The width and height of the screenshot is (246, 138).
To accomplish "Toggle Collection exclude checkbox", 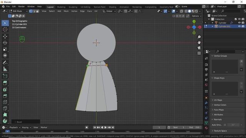I will (236, 19).
